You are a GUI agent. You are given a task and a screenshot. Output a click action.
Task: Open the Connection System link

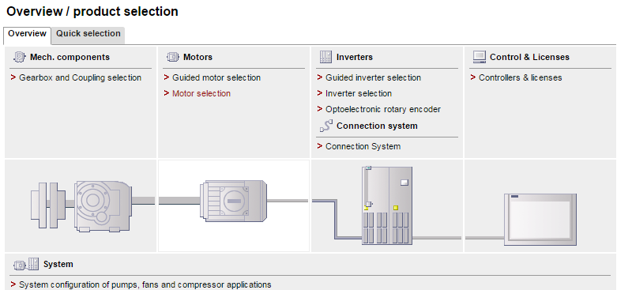(363, 146)
